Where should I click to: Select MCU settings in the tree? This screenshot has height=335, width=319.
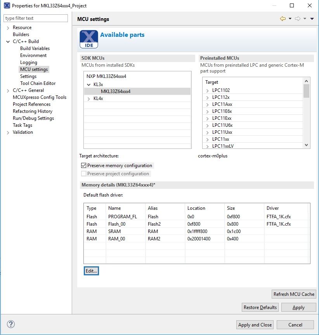34,69
